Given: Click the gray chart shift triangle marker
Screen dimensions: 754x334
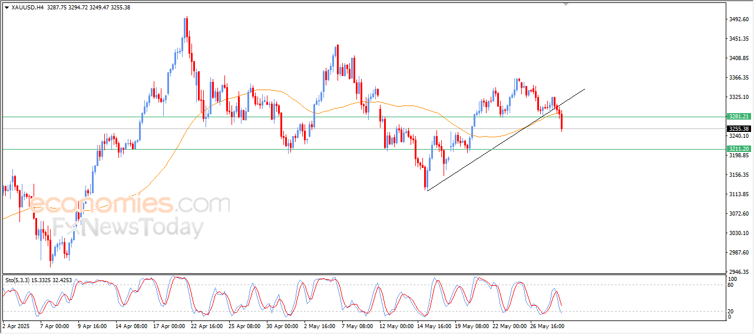Looking at the screenshot, I should click(x=566, y=4).
